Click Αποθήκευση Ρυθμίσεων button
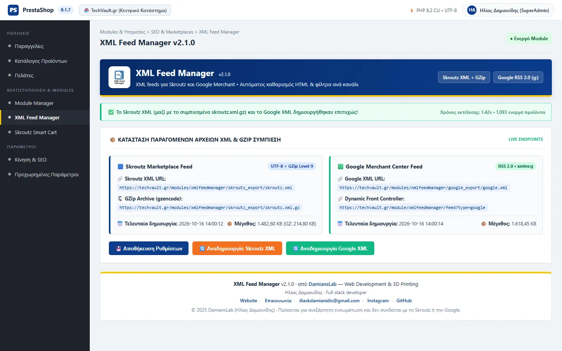Screen dimensions: 562x351 pos(149,248)
